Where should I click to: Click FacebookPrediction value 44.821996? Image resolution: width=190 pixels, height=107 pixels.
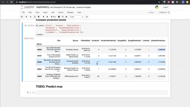(x=112, y=62)
